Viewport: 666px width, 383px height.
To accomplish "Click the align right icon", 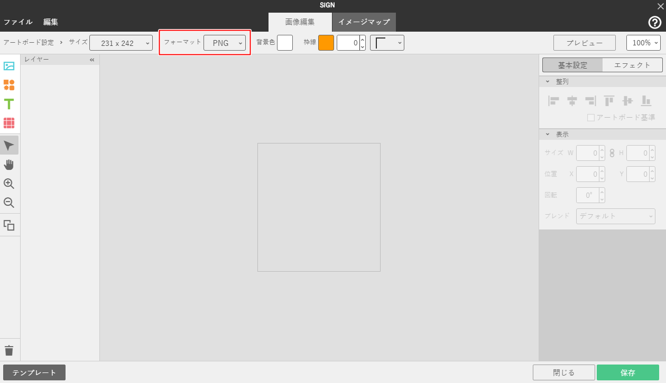I will tap(590, 100).
